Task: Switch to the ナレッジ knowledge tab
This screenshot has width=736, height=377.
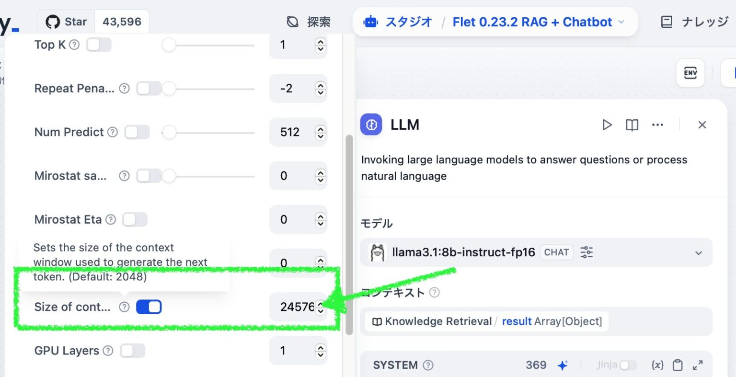Action: [695, 22]
